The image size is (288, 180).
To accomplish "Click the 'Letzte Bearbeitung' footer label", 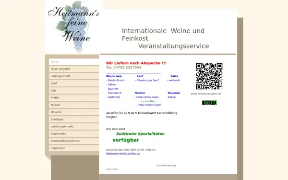I will coord(166,166).
